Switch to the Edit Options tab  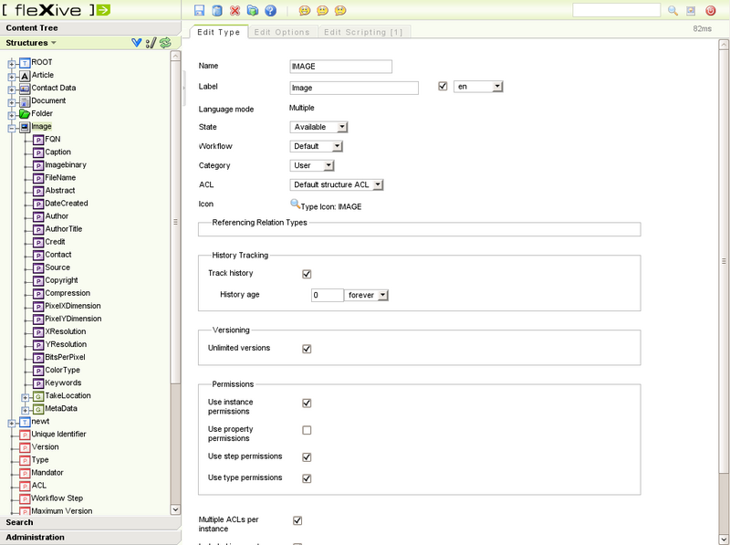pos(283,32)
